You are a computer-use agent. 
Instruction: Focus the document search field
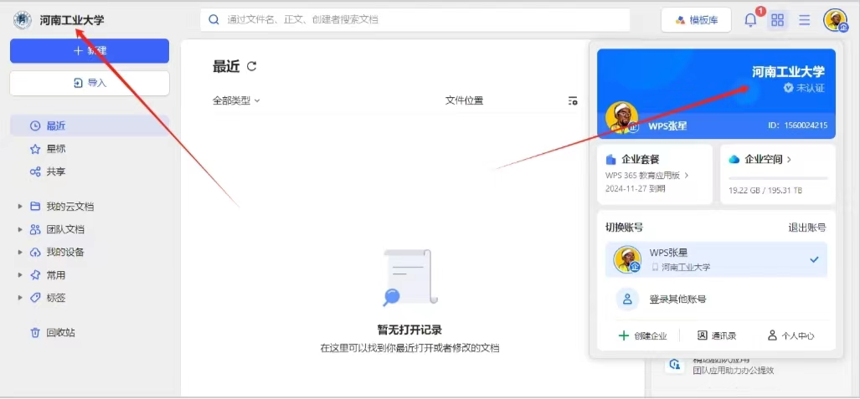pos(415,20)
